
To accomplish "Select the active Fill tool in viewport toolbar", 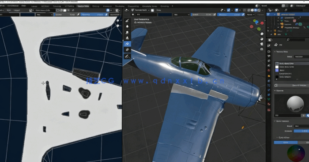I will [x=127, y=44].
